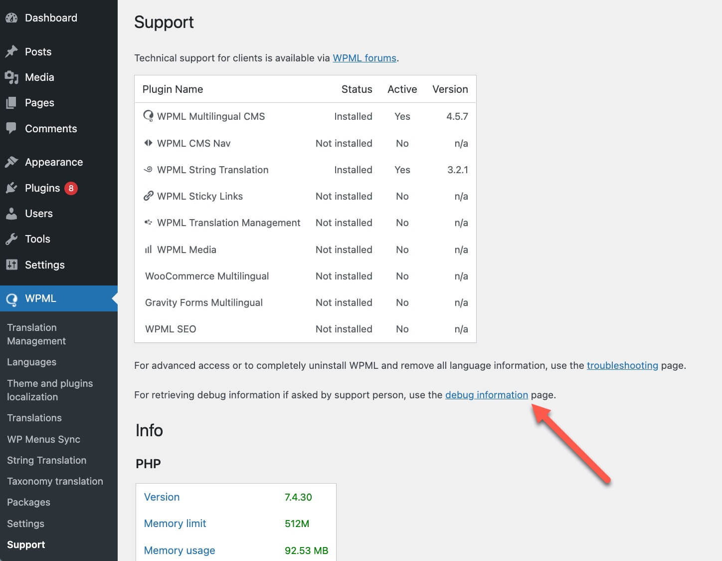Image resolution: width=722 pixels, height=561 pixels.
Task: Open the debug information link
Action: click(x=486, y=395)
